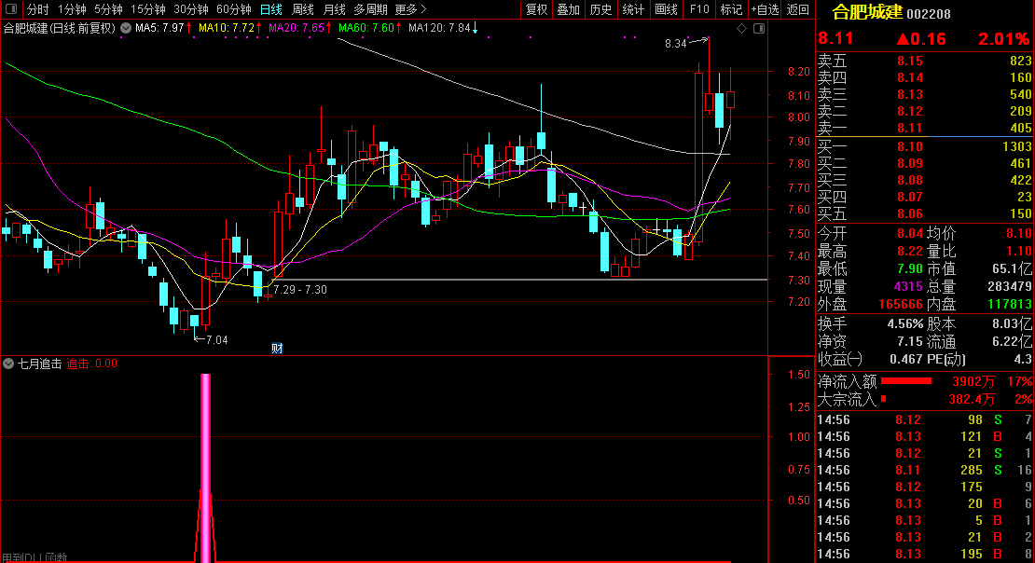Toggle the chart side panel icon beside the diamond
This screenshot has height=563, width=1035.
(x=759, y=28)
